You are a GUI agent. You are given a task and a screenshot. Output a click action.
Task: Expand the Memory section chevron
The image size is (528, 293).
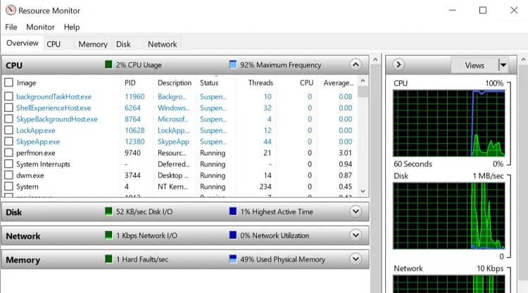tap(356, 259)
